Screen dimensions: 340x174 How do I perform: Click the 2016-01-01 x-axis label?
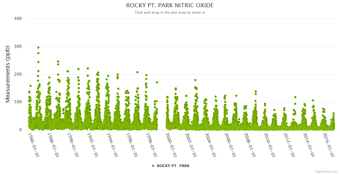coord(329,145)
